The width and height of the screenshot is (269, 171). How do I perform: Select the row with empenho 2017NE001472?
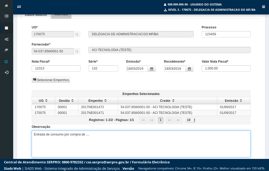[141, 107]
